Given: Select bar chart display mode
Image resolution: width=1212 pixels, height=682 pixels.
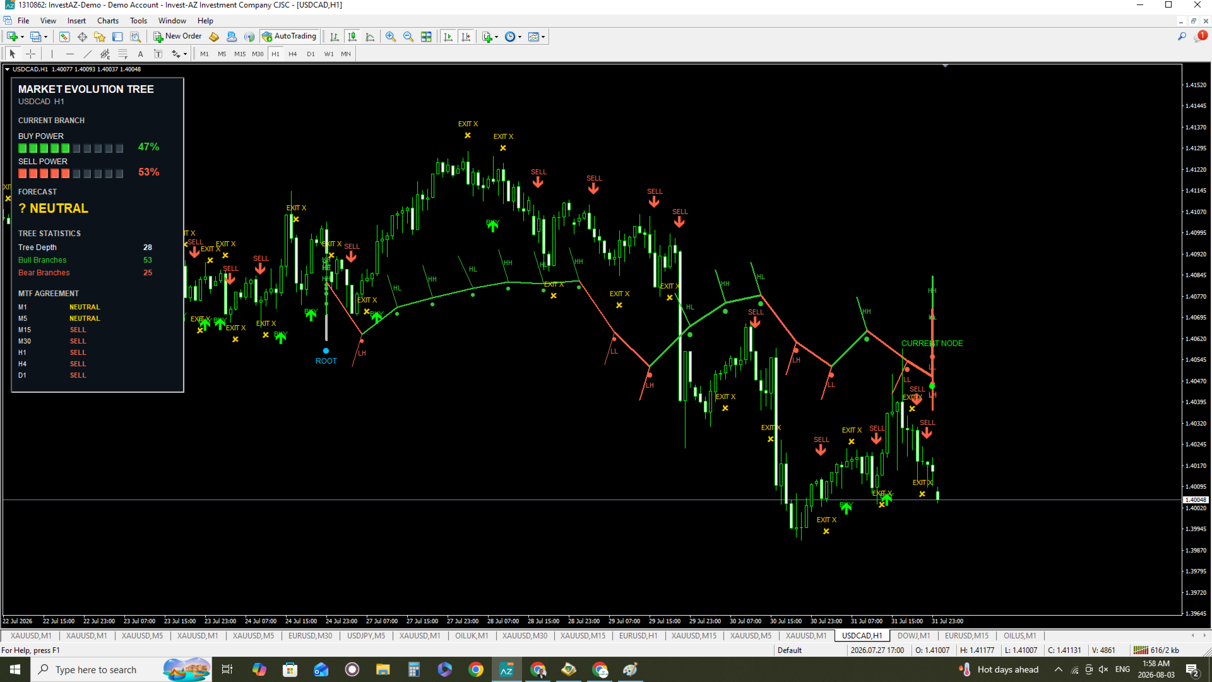Looking at the screenshot, I should click(x=335, y=37).
